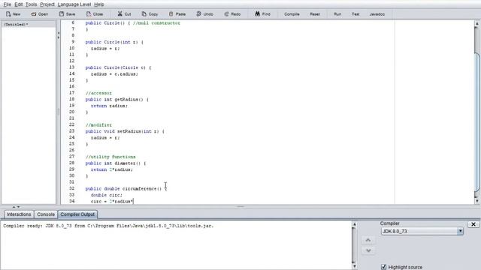Toggle the Highlight source checkbox
The height and width of the screenshot is (270, 481).
point(383,267)
